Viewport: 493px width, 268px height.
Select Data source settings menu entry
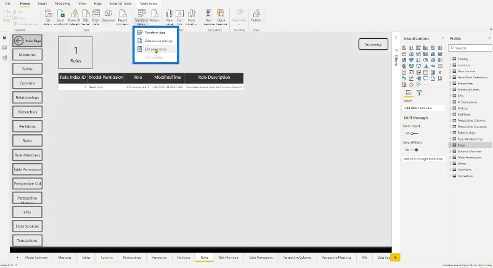point(156,41)
